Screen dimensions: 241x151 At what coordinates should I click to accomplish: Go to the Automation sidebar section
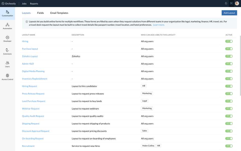point(7,26)
